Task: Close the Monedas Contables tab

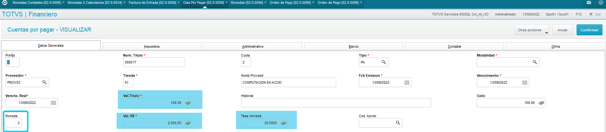Action: point(63,3)
